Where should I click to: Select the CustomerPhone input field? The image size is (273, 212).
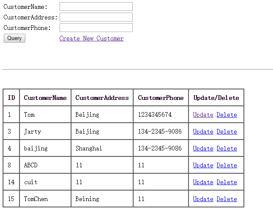tap(96, 28)
